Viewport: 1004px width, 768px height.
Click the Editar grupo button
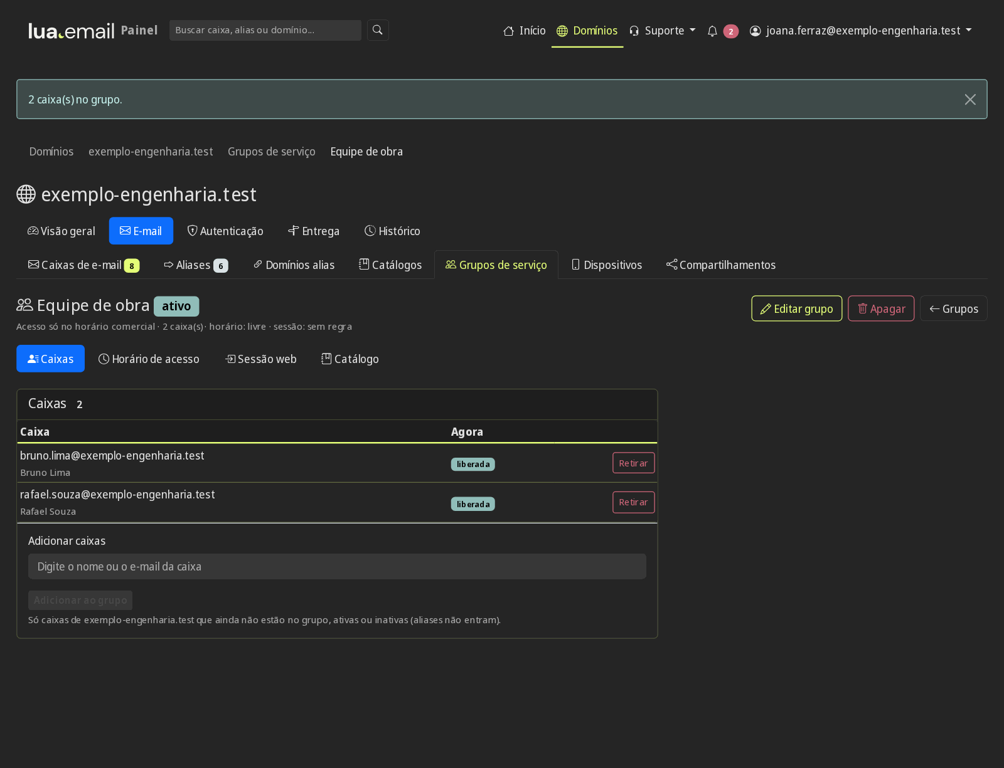pos(797,308)
